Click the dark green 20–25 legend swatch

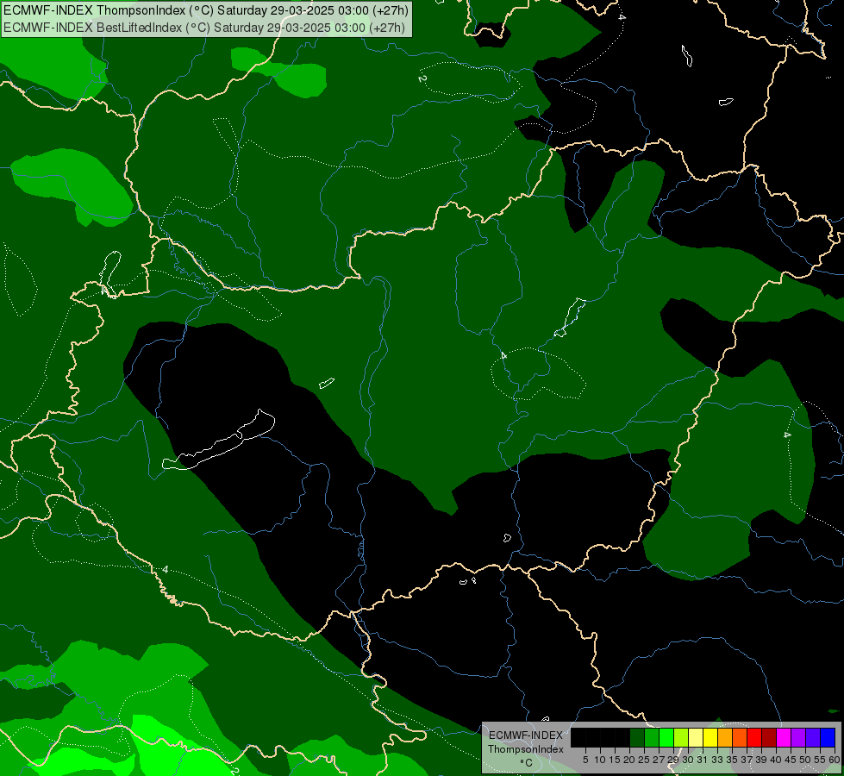[637, 737]
